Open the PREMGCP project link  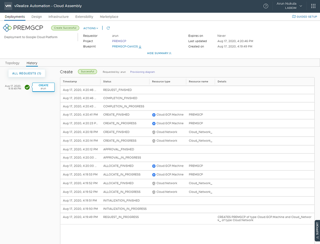119,41
